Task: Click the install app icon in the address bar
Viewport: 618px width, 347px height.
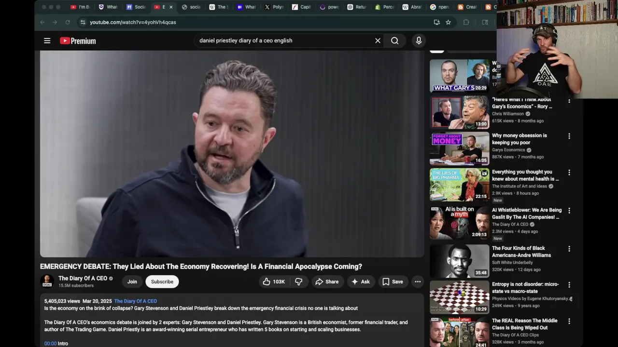Action: pos(436,22)
